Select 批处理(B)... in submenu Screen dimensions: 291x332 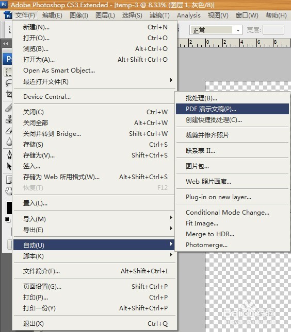232,98
